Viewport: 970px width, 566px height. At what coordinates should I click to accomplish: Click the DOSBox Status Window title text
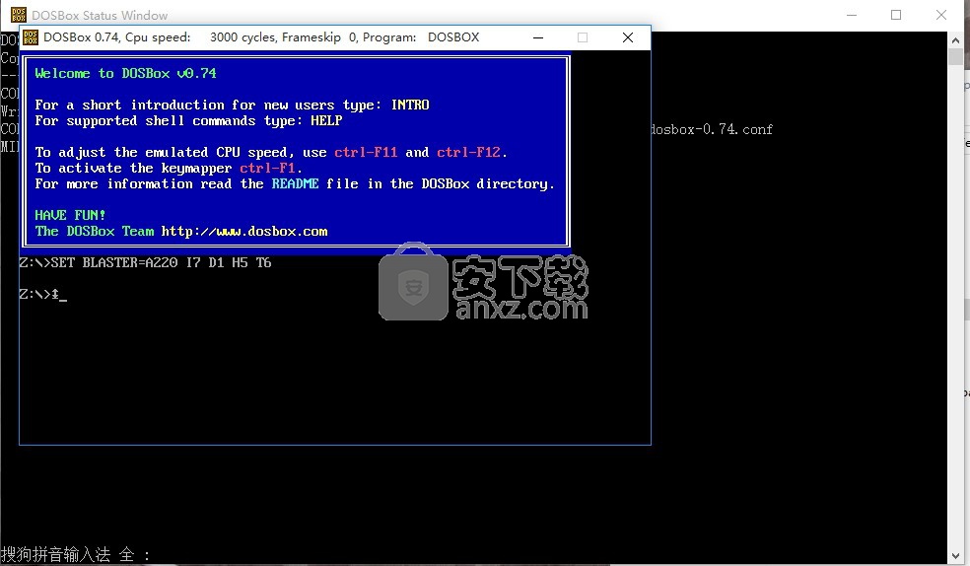pyautogui.click(x=100, y=15)
